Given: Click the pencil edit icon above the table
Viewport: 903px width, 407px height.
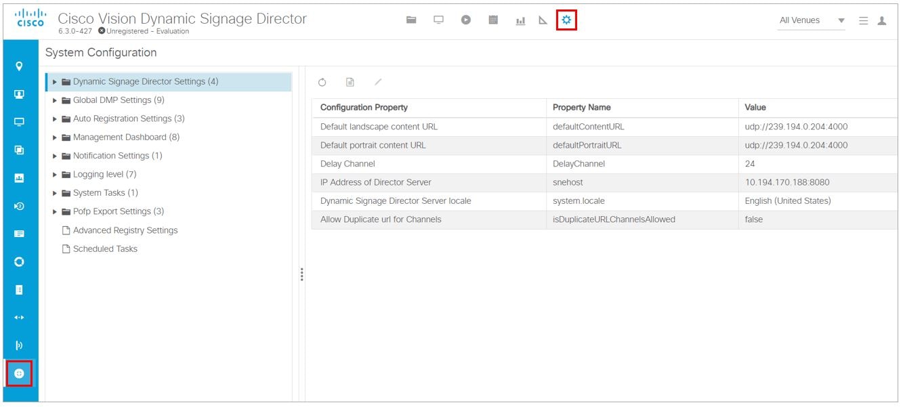Looking at the screenshot, I should [x=378, y=82].
